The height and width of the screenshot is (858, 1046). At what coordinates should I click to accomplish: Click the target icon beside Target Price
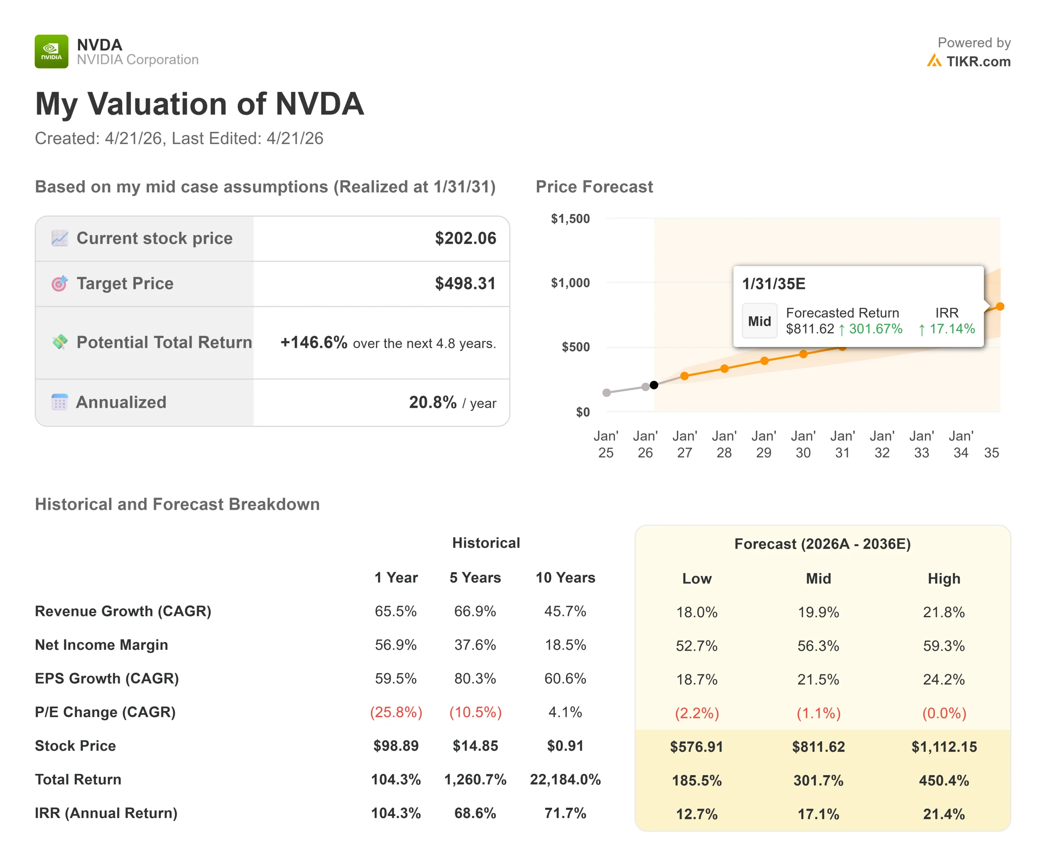click(60, 283)
